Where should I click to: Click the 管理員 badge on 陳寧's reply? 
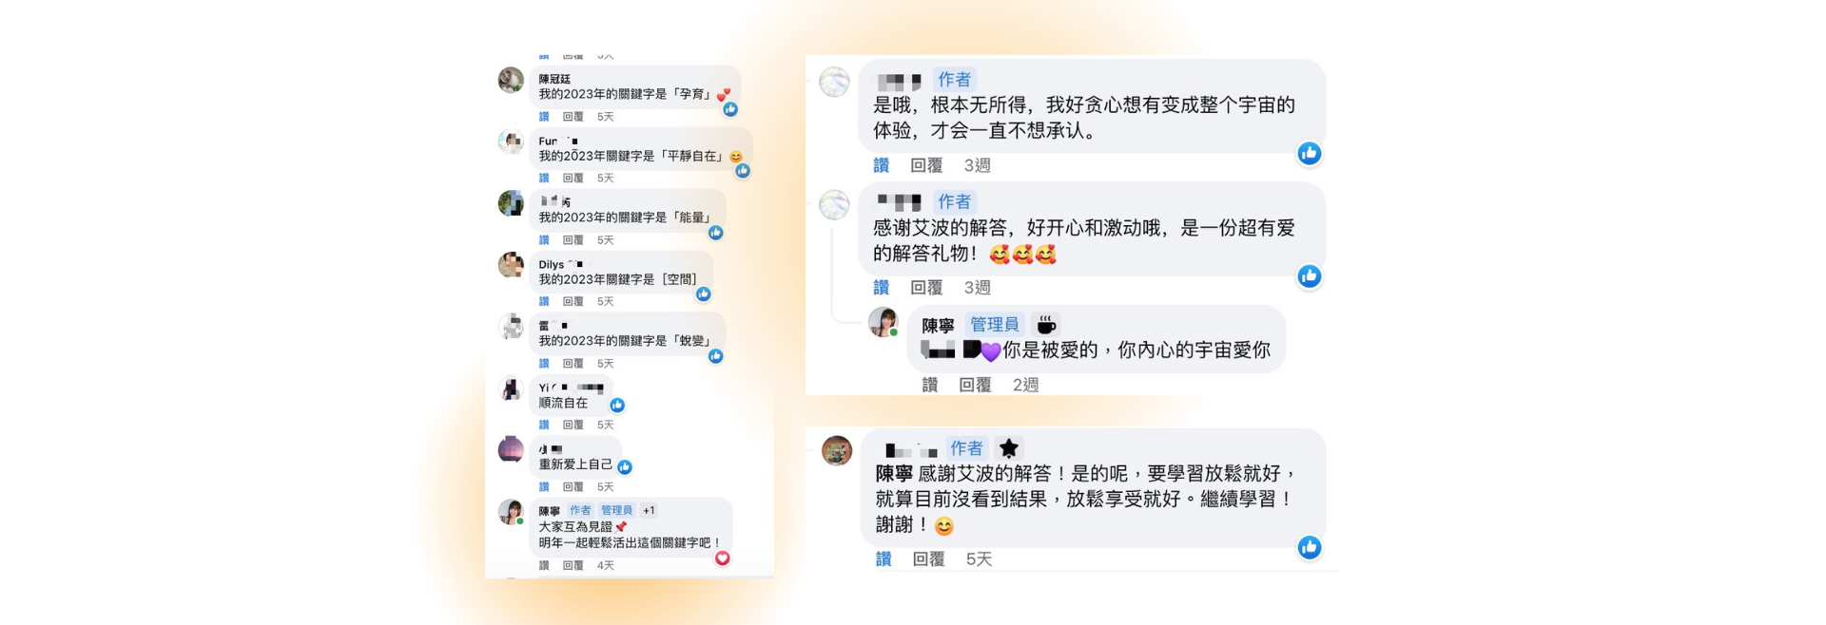995,325
